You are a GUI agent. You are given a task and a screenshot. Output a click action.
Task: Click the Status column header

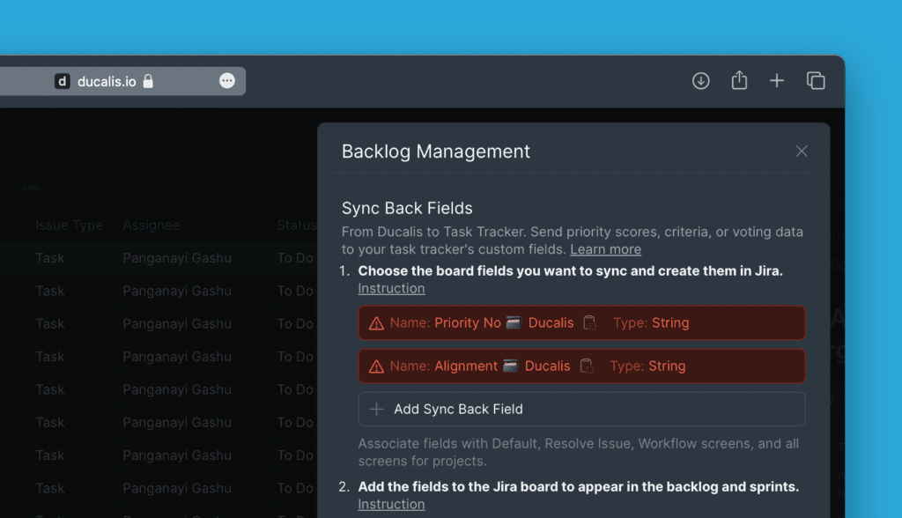point(296,225)
